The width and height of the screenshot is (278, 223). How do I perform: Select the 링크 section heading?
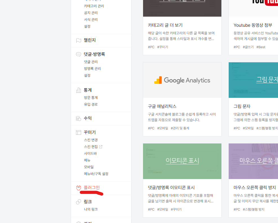click(x=88, y=202)
